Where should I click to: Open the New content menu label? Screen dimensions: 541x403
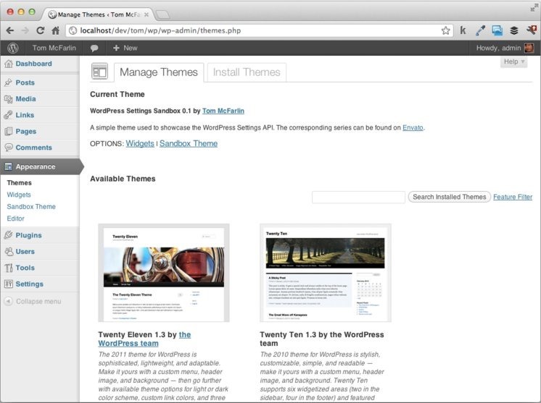pos(131,48)
